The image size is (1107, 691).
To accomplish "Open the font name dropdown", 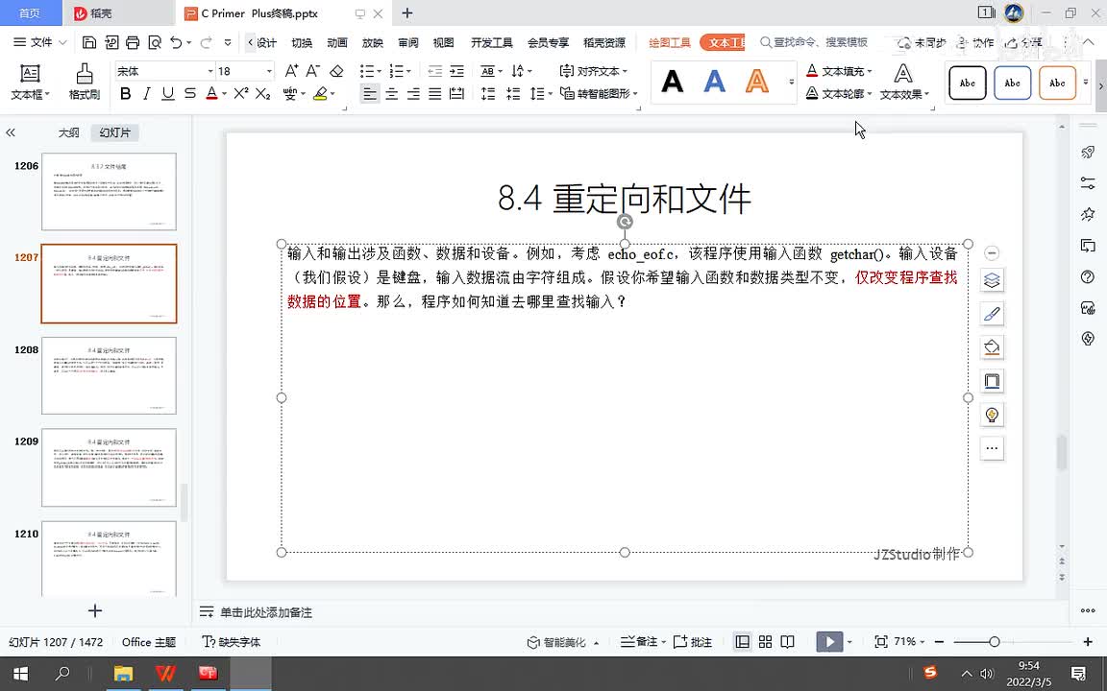I will click(x=209, y=71).
